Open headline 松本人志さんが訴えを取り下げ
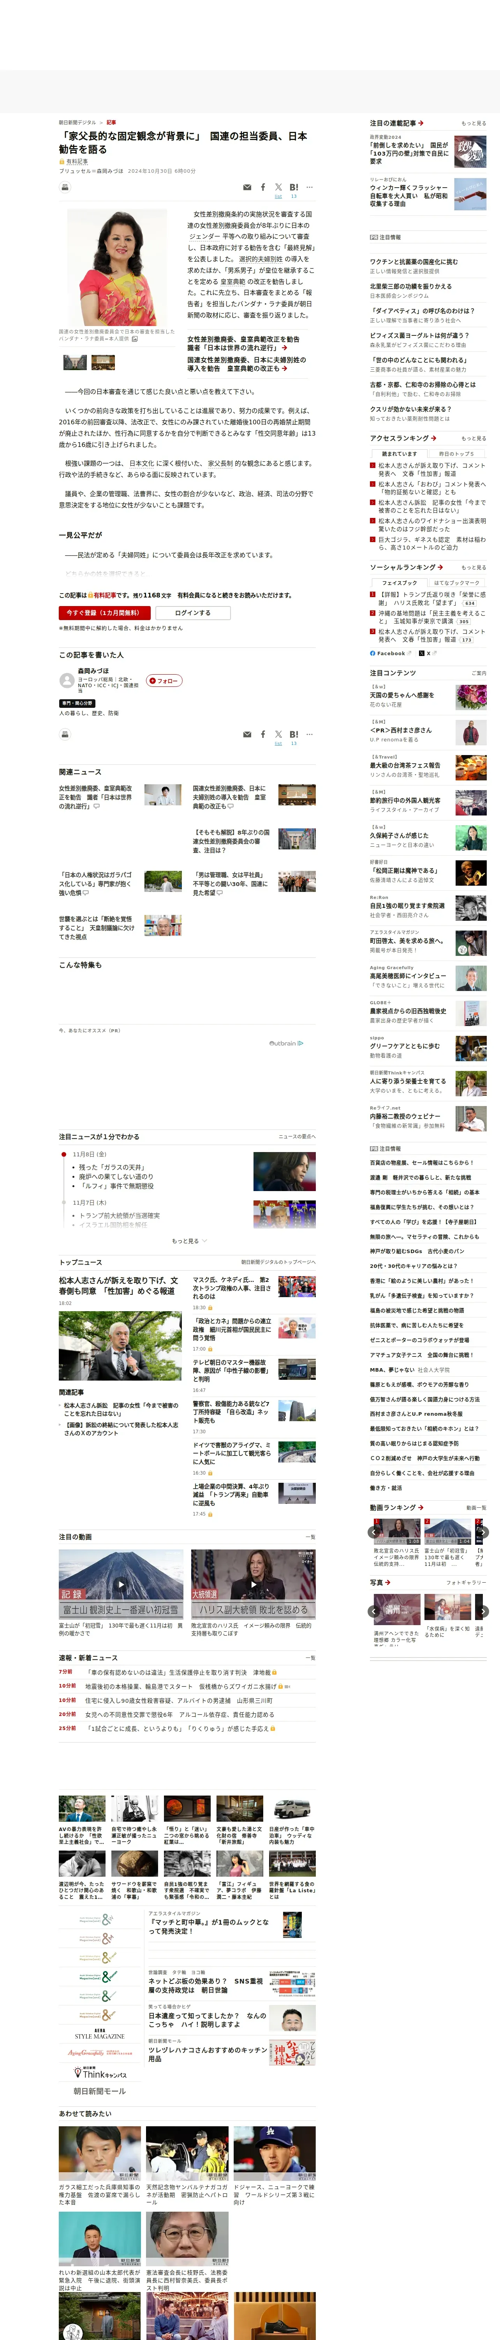 [x=118, y=1285]
